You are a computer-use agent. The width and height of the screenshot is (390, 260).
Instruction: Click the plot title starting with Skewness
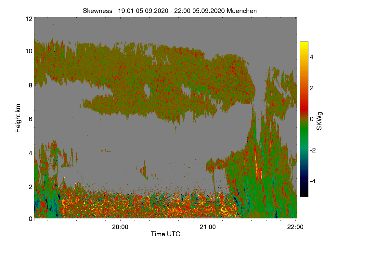170,11
